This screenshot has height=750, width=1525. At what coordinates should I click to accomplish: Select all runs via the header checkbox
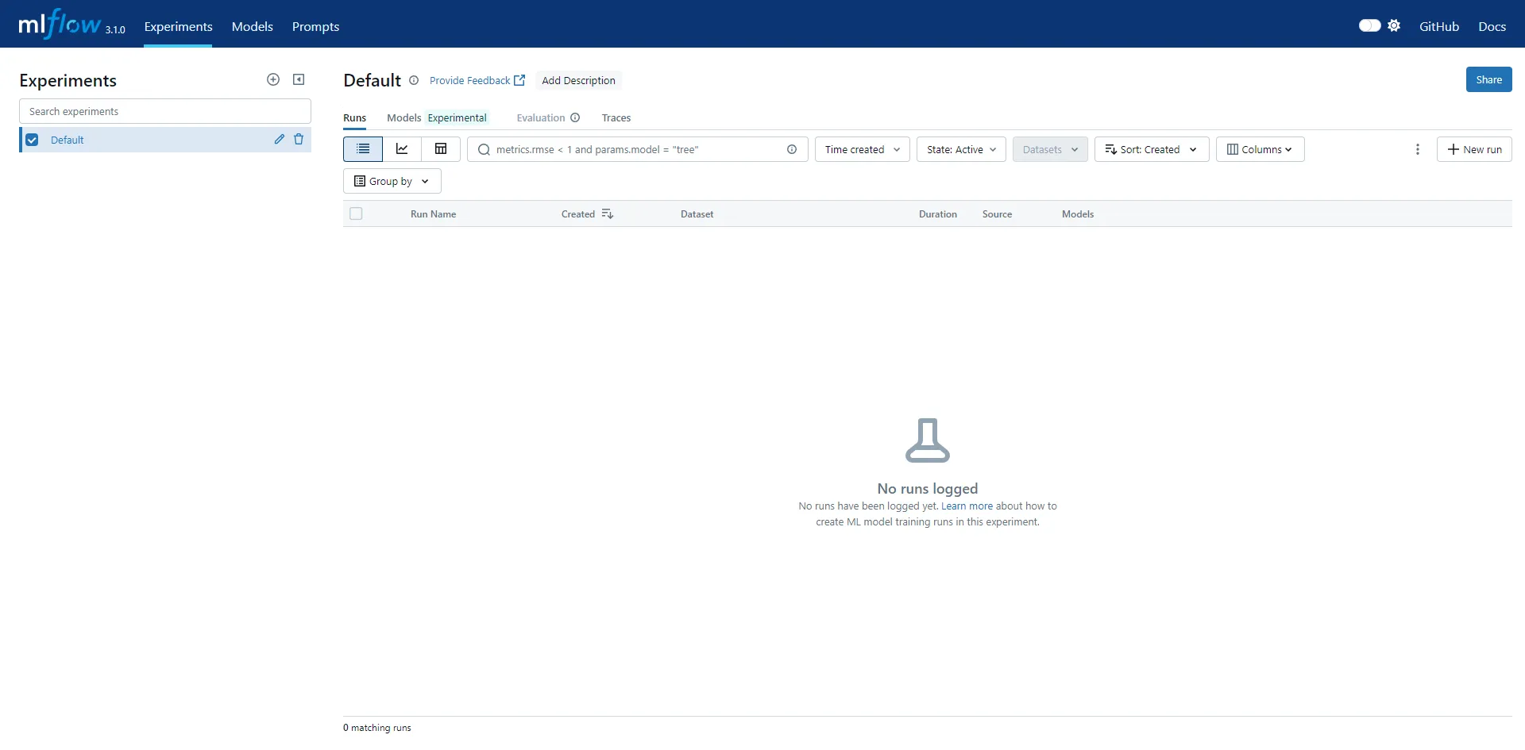pyautogui.click(x=356, y=213)
